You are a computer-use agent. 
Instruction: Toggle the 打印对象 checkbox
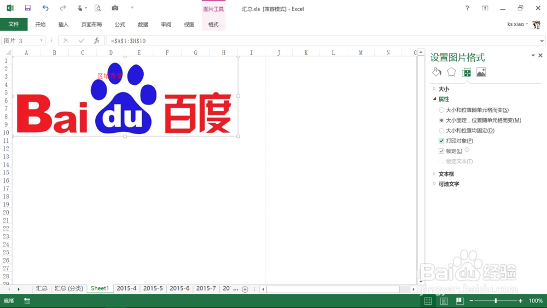441,141
